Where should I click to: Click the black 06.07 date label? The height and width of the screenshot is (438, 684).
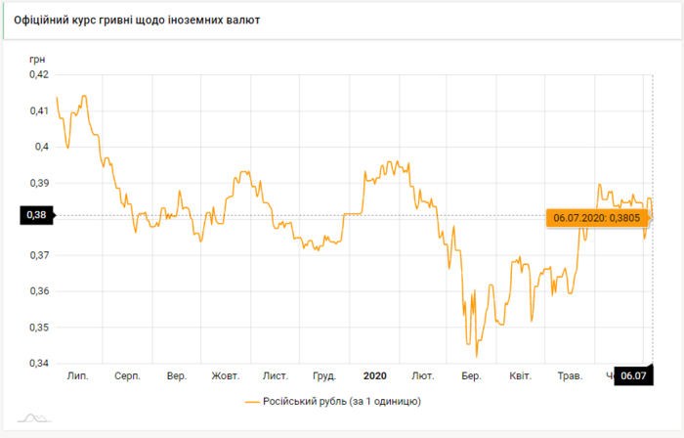[634, 375]
